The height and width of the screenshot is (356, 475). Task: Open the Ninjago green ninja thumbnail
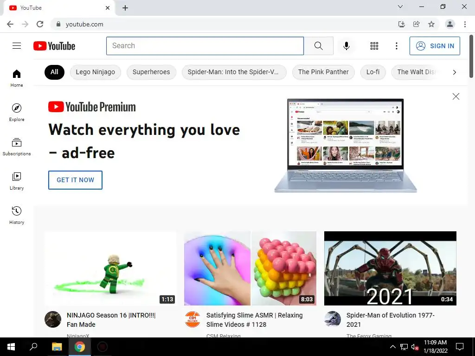[110, 268]
